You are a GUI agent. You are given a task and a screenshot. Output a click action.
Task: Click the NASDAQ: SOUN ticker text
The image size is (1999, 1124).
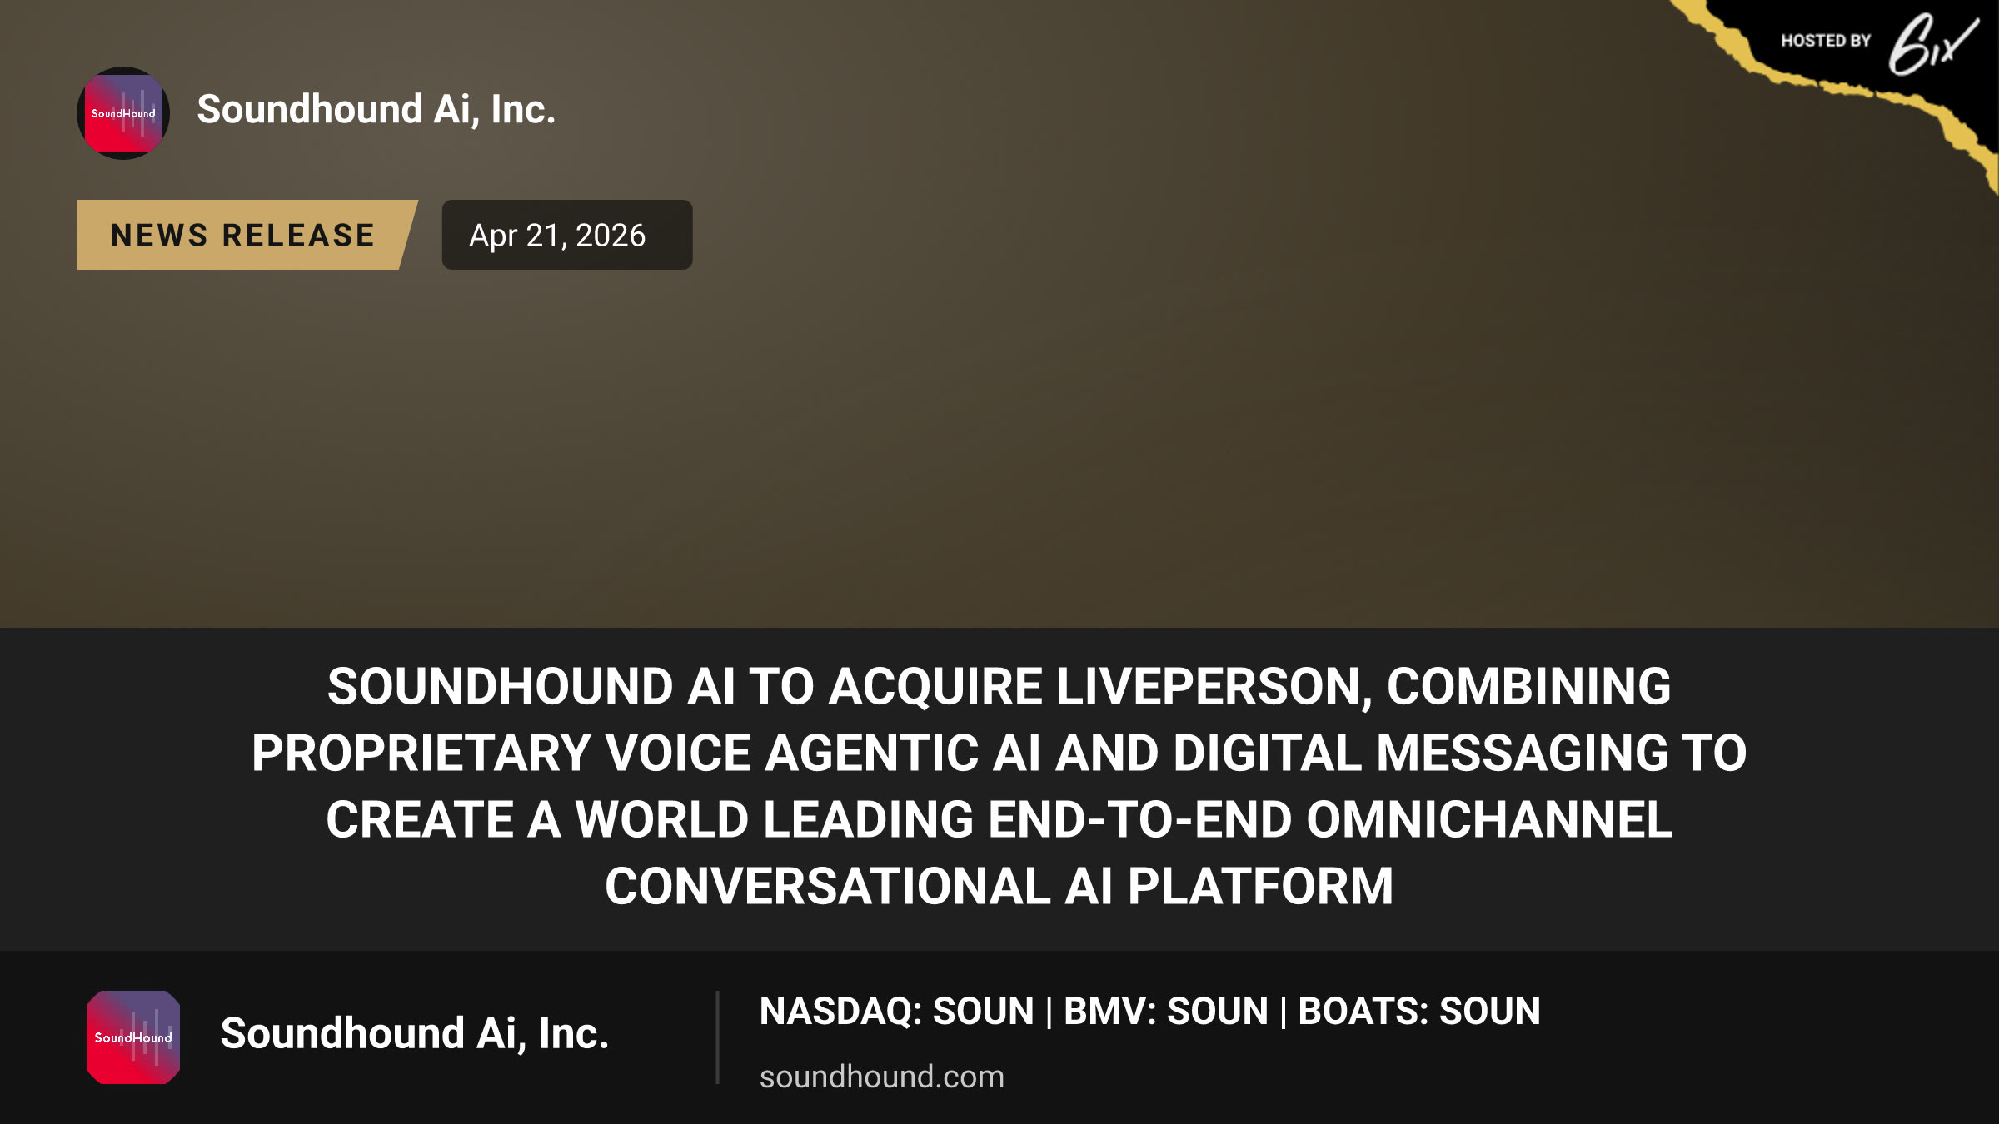[897, 1012]
